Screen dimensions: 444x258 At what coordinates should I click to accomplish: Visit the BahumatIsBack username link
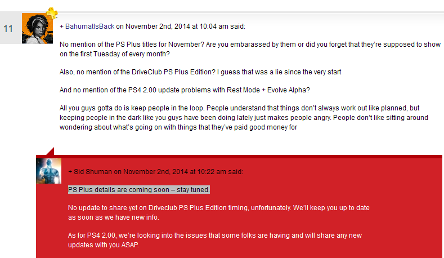pyautogui.click(x=90, y=26)
